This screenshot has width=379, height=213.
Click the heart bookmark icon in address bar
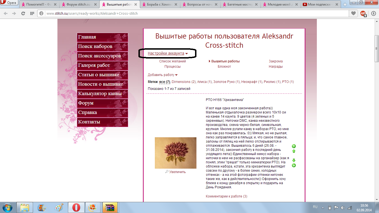(x=353, y=13)
